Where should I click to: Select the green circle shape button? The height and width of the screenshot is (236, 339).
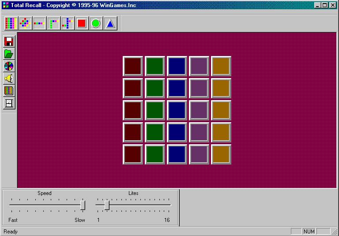(96, 23)
